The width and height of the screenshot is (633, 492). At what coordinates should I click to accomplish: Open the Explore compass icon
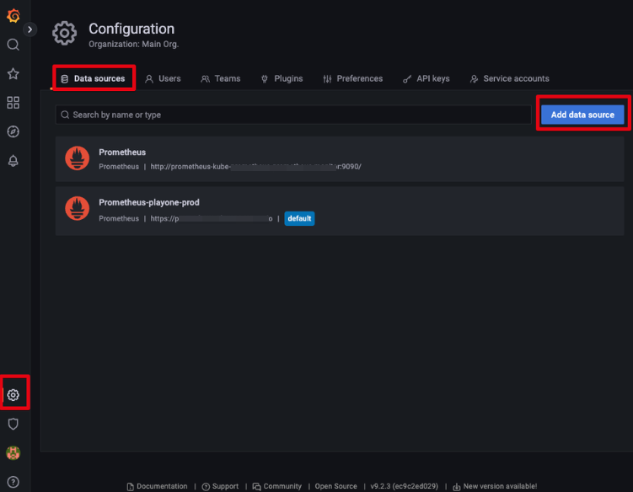click(x=13, y=131)
